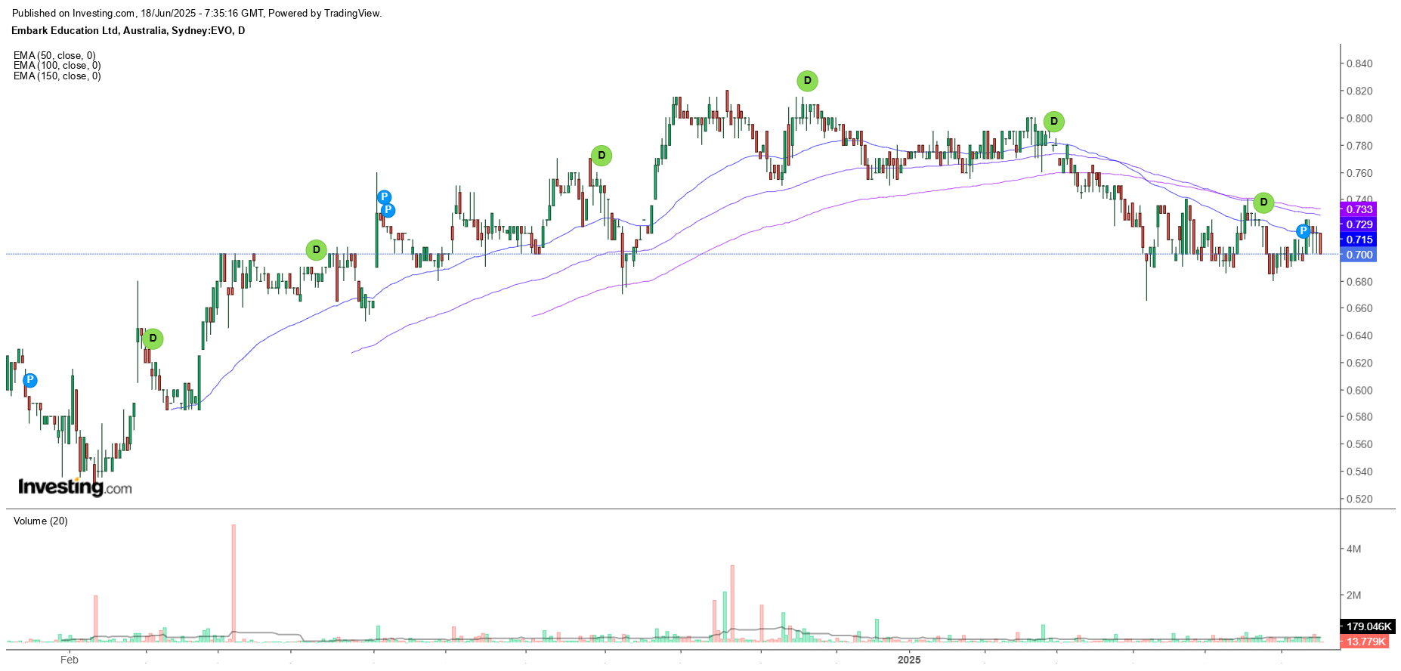Click the rightmost blue P marker
The image size is (1401, 671).
point(1303,231)
